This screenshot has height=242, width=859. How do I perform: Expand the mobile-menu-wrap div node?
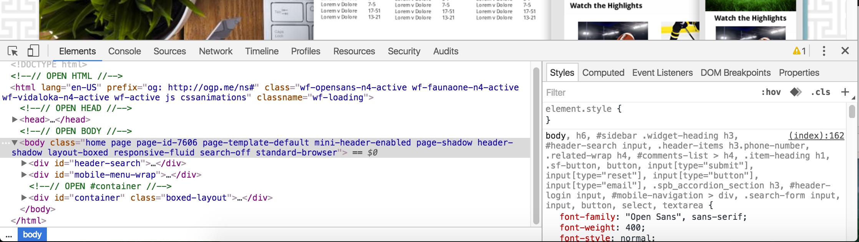[x=24, y=175]
